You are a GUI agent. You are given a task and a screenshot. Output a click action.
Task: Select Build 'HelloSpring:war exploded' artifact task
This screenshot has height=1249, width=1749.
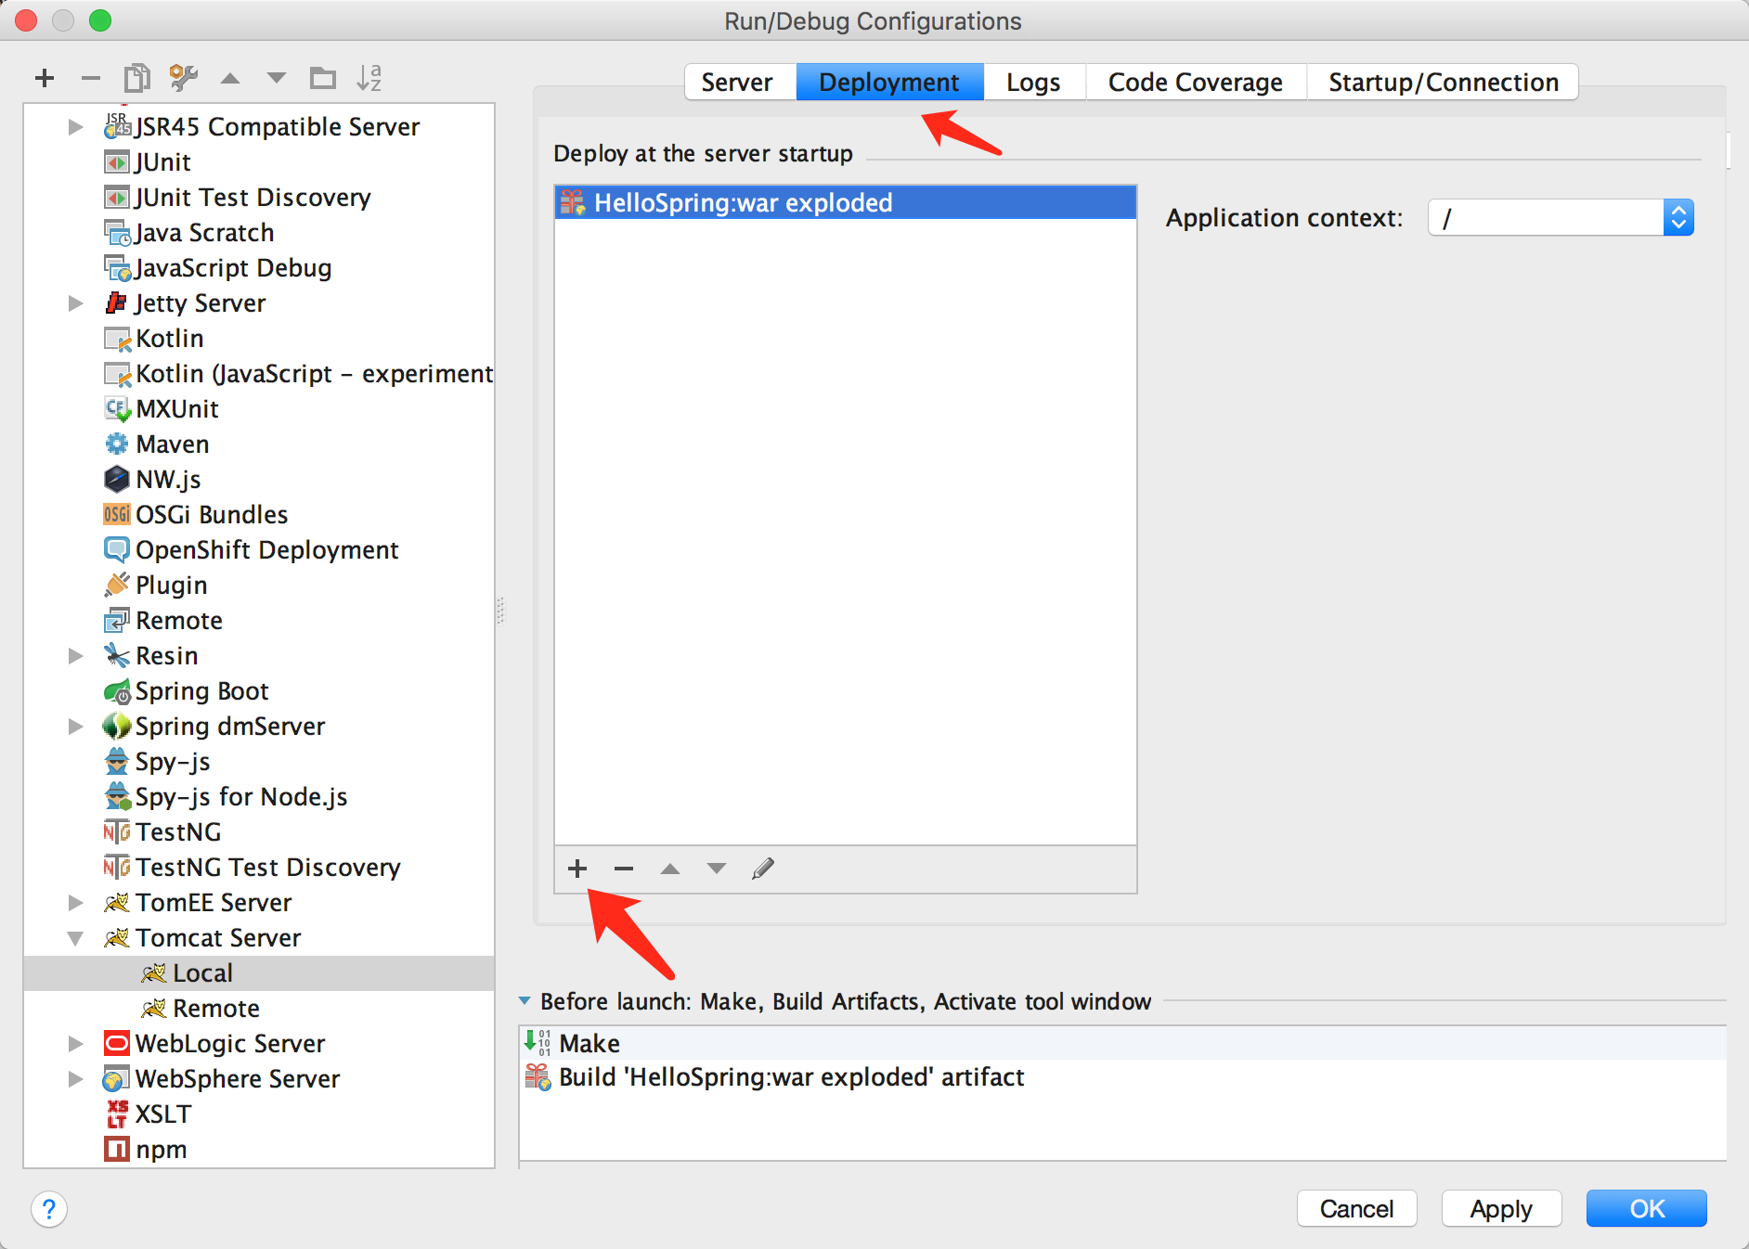point(1122,1077)
